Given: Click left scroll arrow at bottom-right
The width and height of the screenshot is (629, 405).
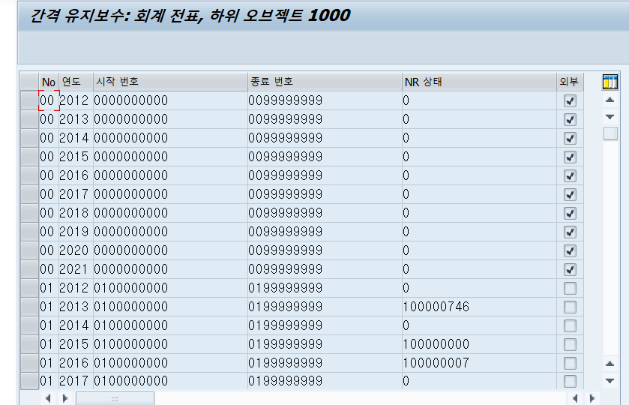Looking at the screenshot, I should click(575, 398).
